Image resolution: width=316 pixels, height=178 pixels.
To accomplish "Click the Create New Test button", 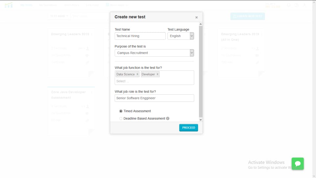I will [248, 16].
